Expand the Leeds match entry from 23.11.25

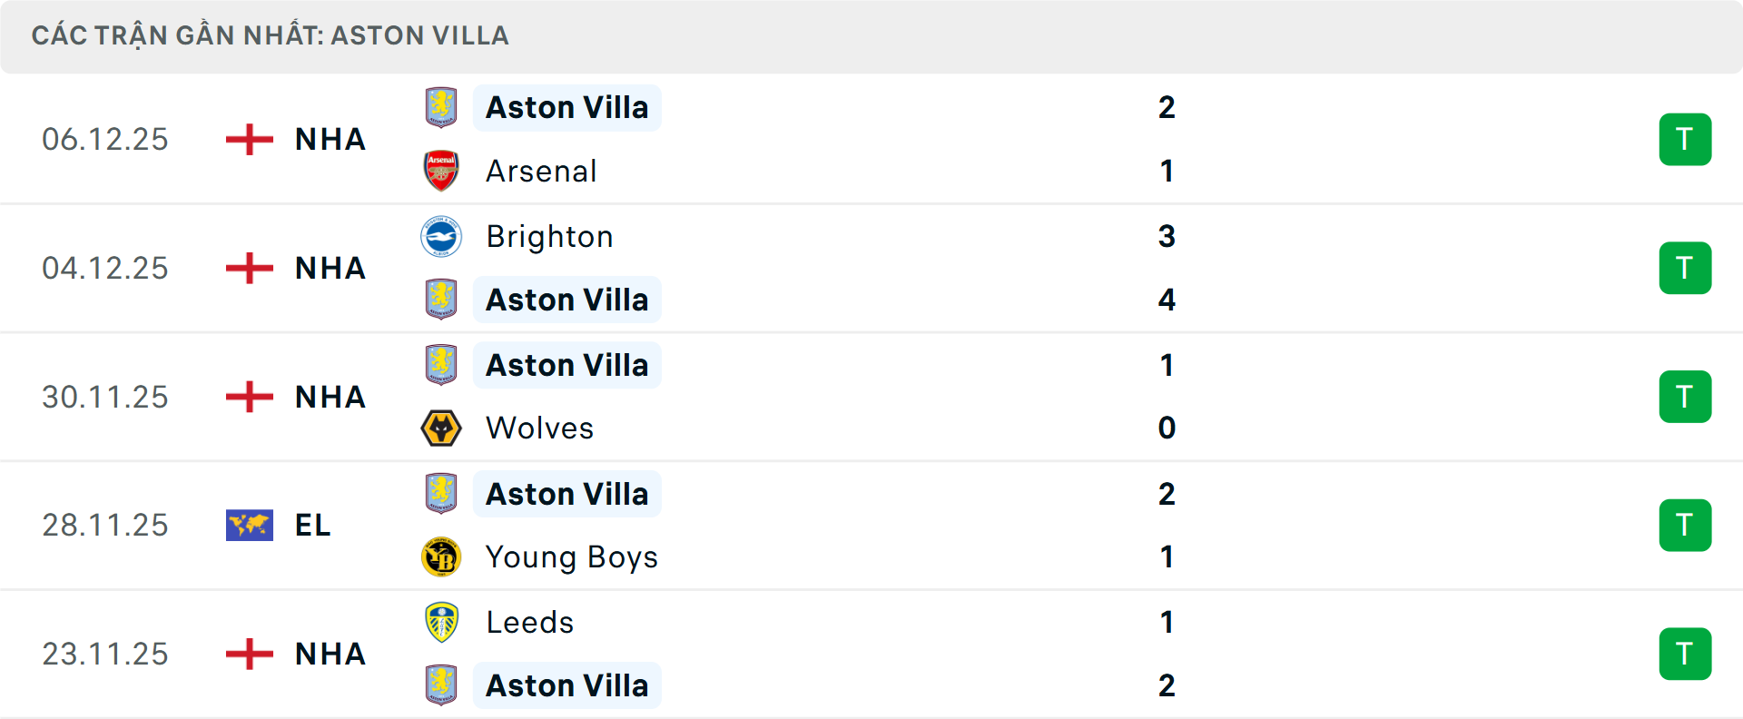click(x=871, y=654)
